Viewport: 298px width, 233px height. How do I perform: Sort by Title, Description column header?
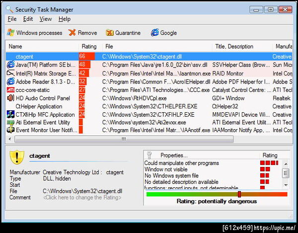tap(242, 46)
